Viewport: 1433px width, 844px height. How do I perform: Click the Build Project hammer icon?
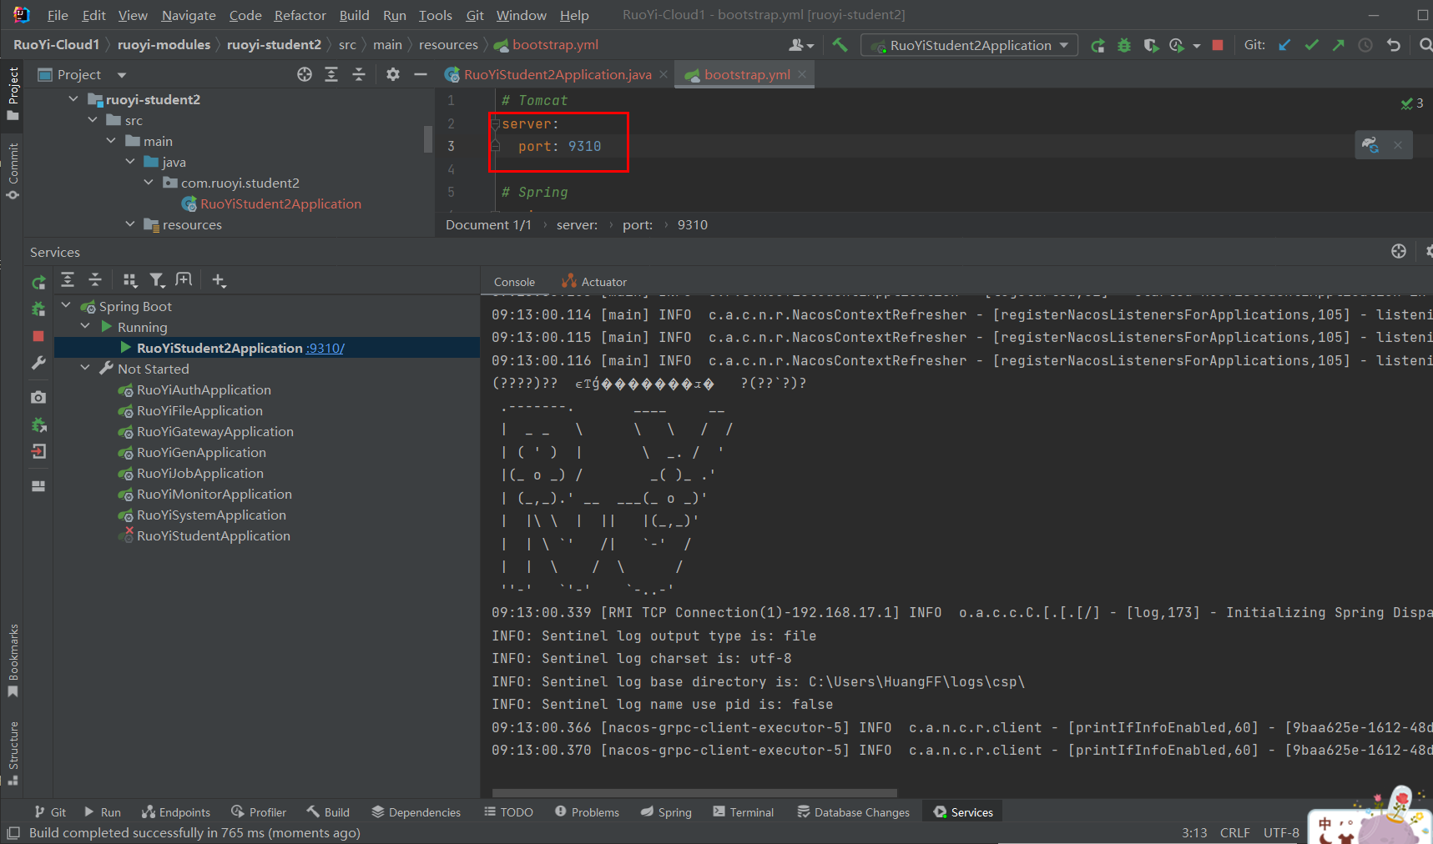pos(840,45)
